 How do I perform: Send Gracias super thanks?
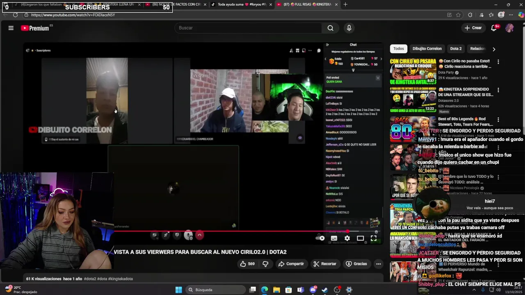356,264
